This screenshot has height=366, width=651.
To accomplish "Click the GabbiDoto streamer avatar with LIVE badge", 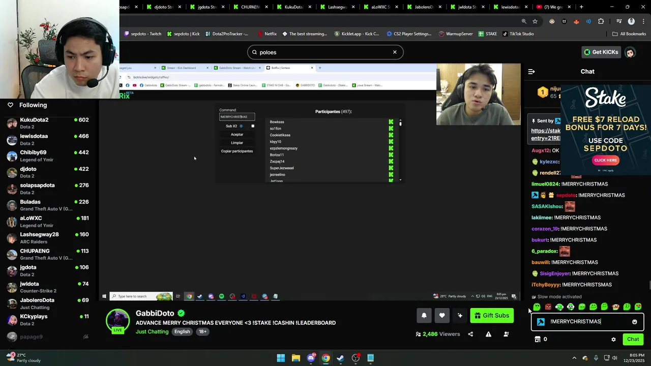I will [117, 321].
